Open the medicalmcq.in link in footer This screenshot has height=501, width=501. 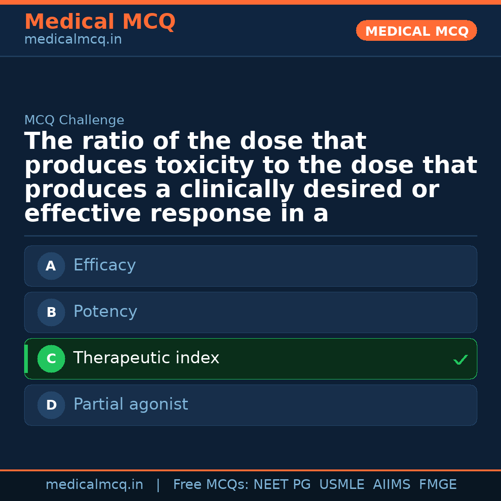[94, 485]
